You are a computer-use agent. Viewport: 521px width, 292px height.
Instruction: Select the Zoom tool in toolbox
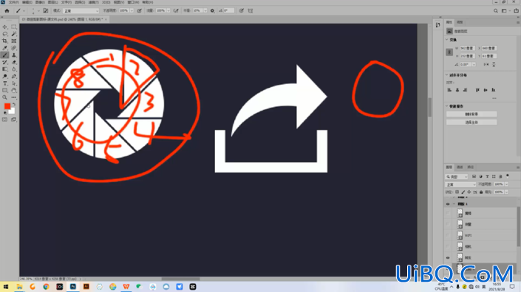(x=4, y=97)
